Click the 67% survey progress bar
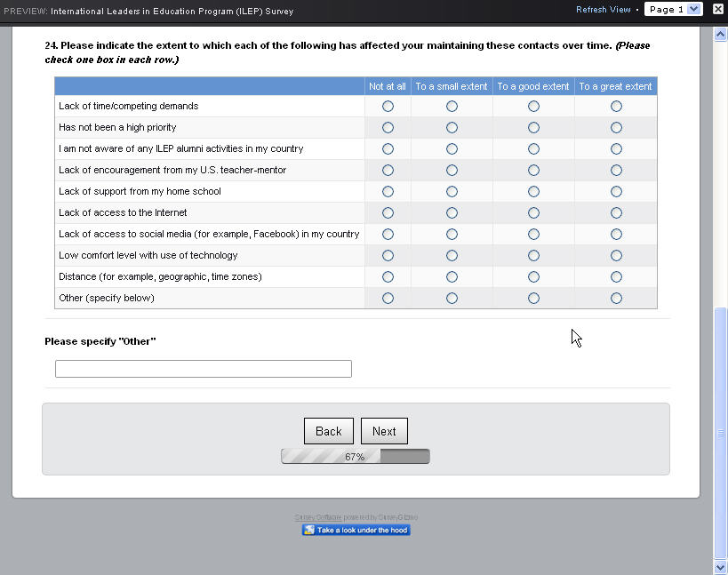Image resolution: width=728 pixels, height=575 pixels. [x=355, y=457]
